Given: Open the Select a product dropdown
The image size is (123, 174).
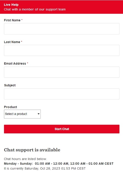Looking at the screenshot, I should 22,114.
